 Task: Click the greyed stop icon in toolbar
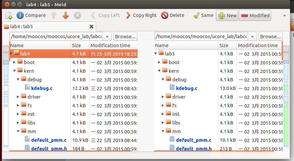click(x=77, y=15)
